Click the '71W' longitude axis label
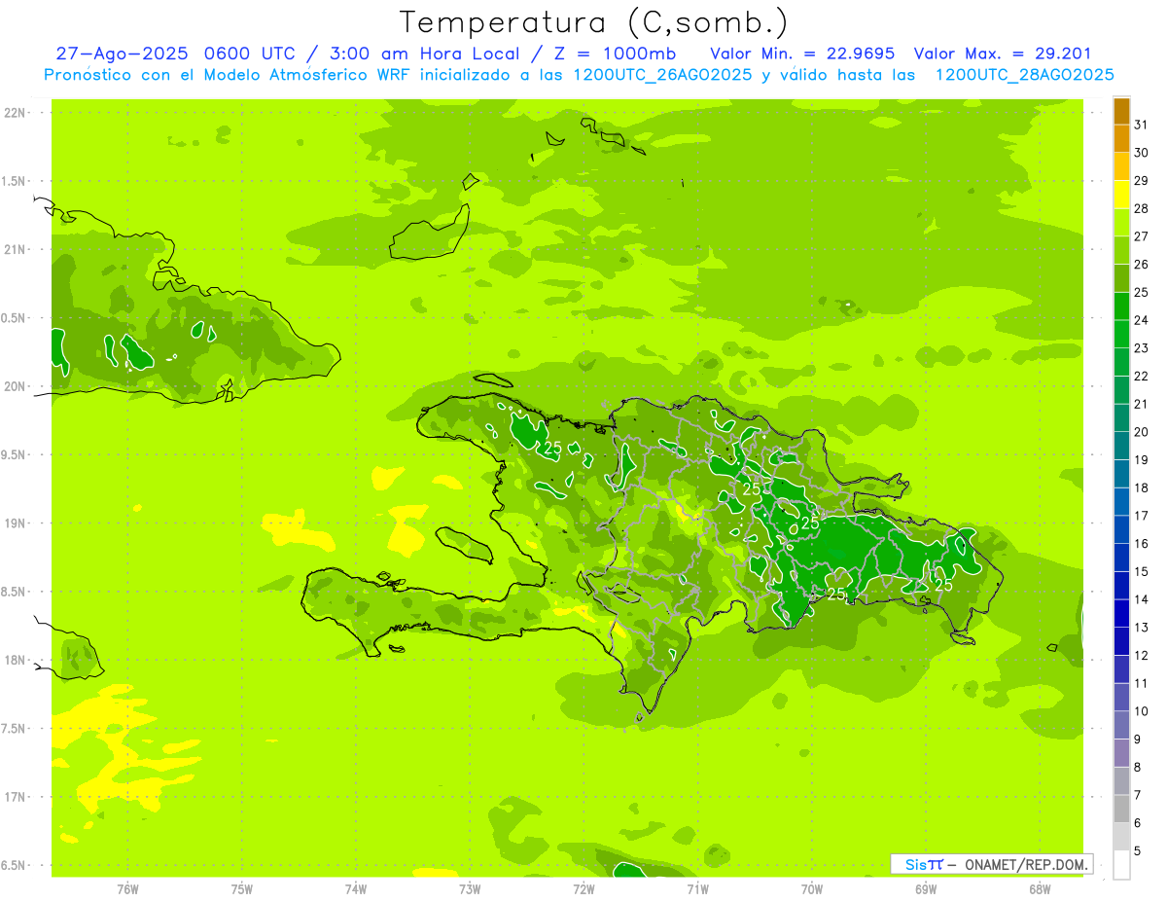 click(697, 888)
